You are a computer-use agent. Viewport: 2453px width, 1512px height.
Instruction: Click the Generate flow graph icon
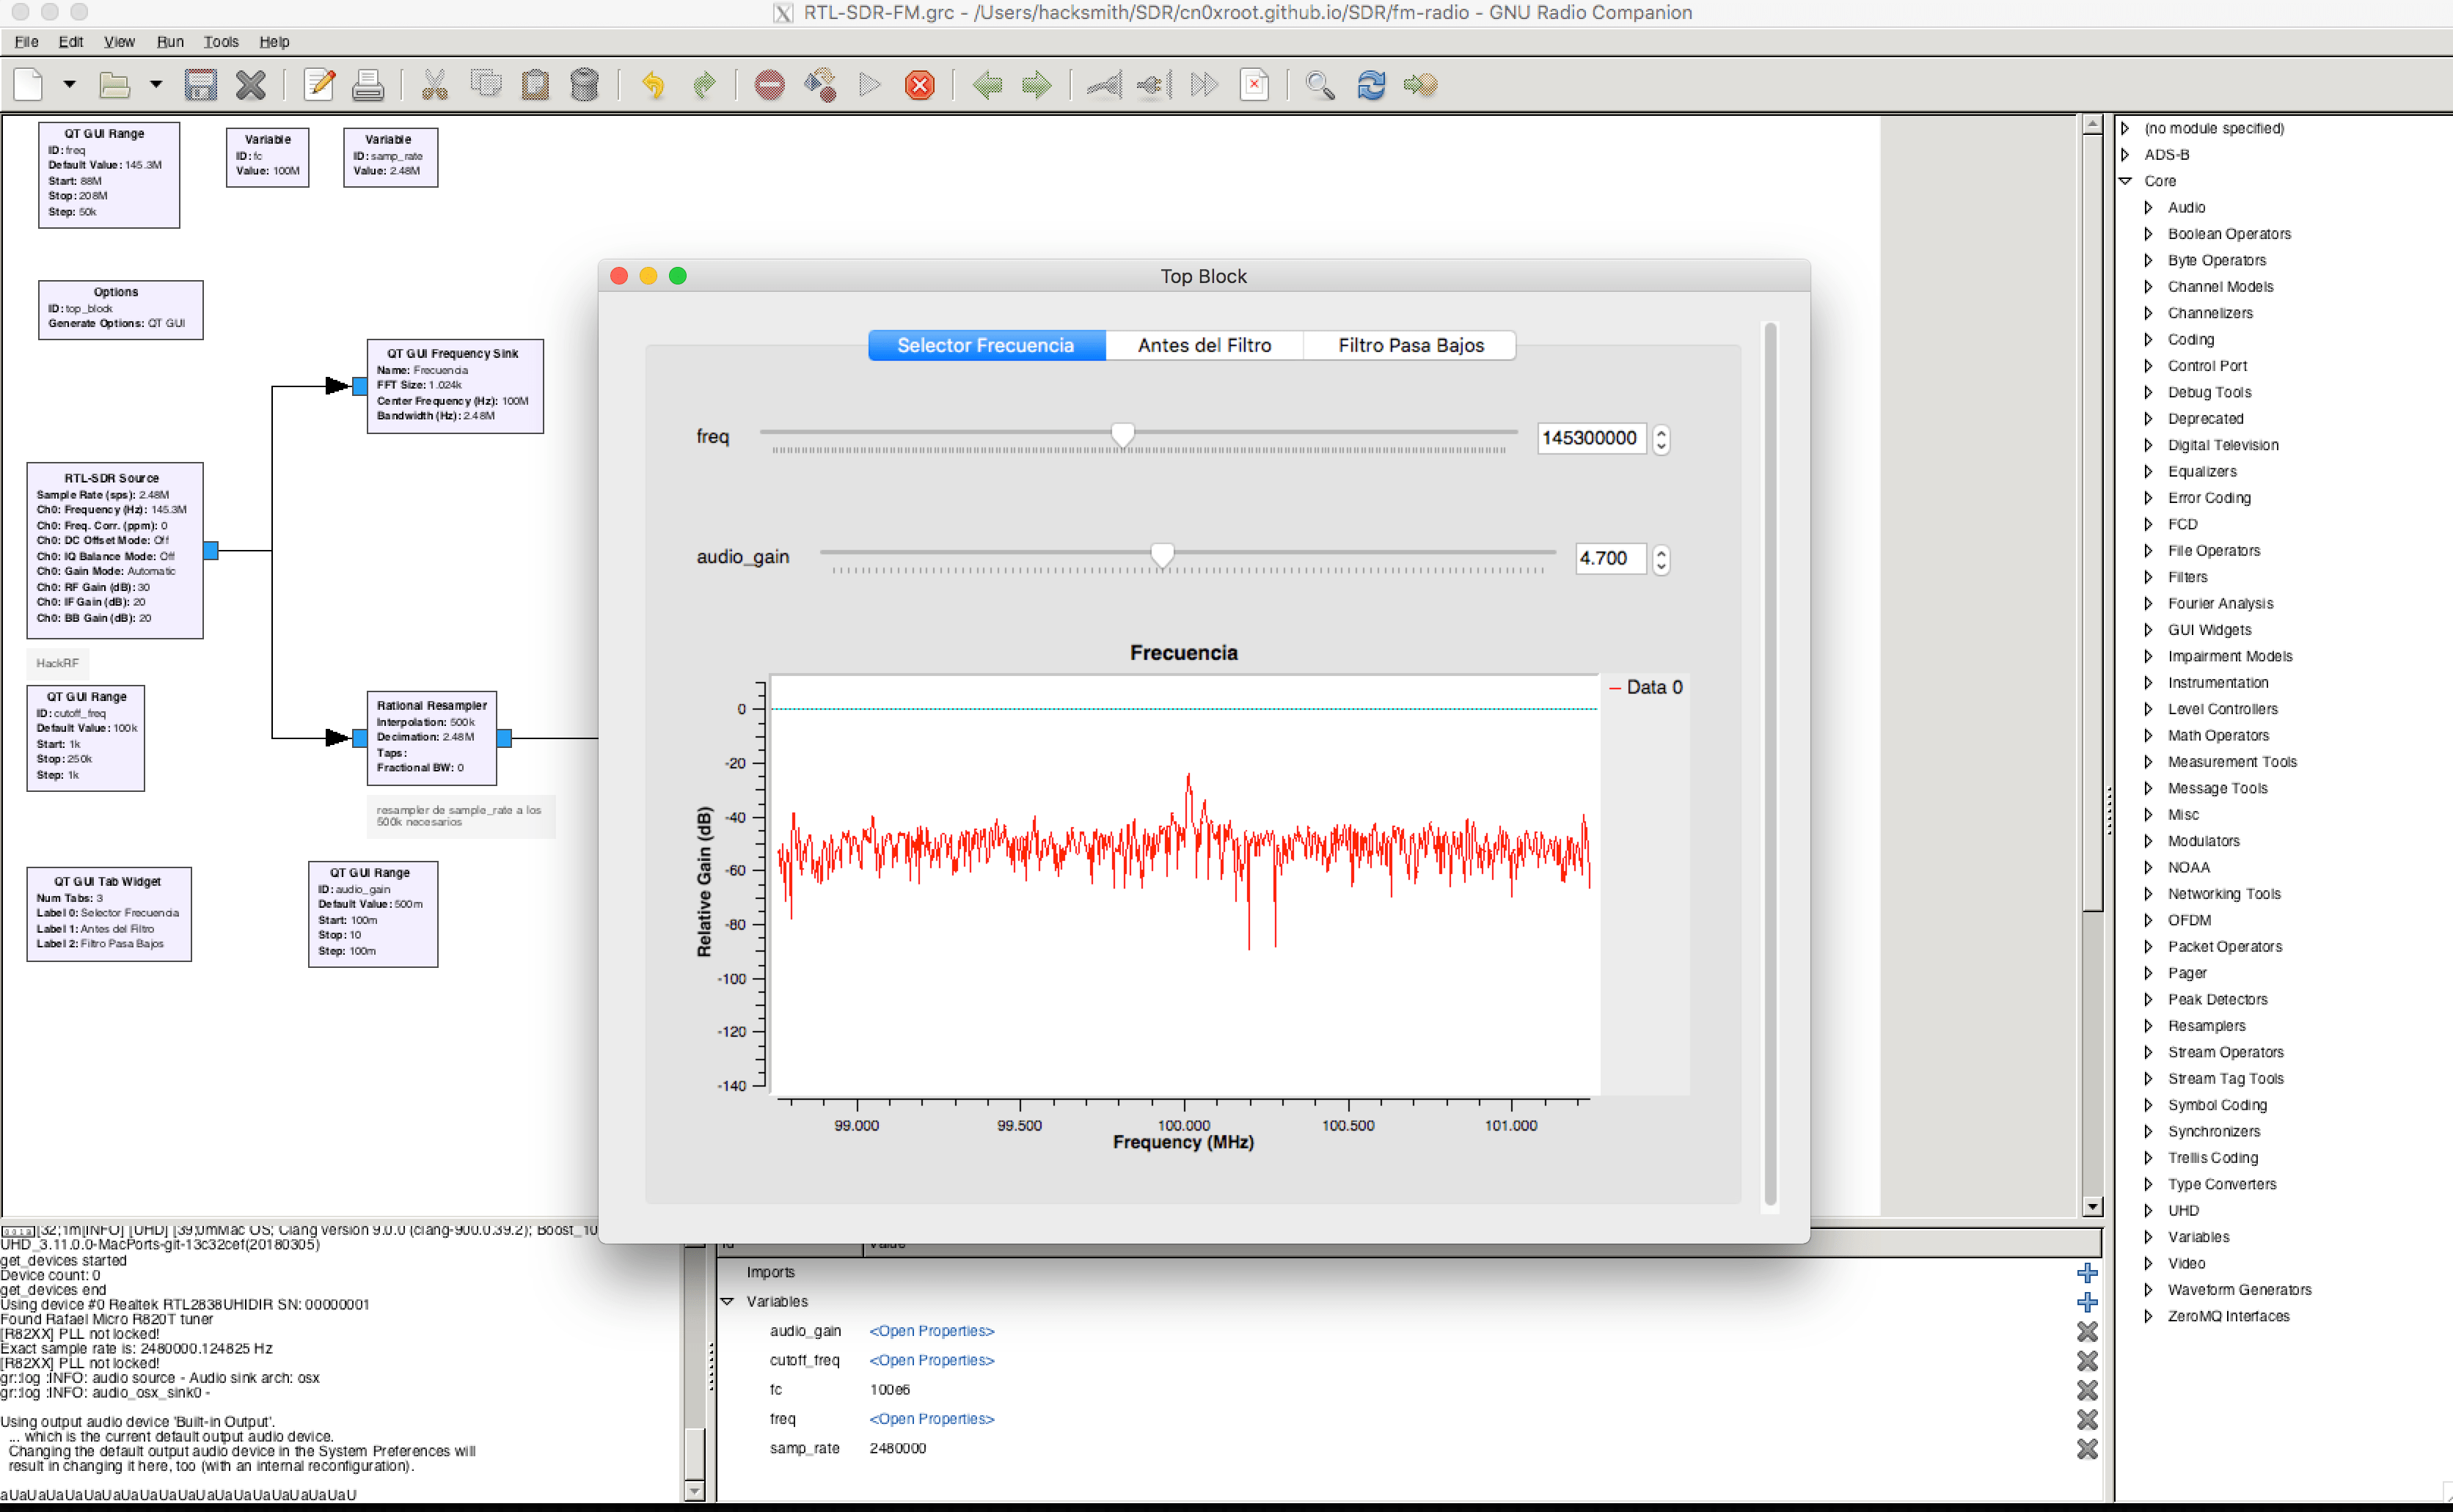coord(820,85)
